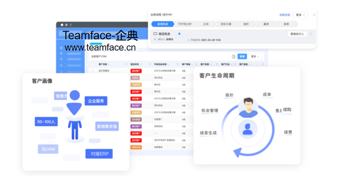Viewport: 342px width, 176px height.
Task: Click the 50-100人 tag in 客户画像
Action: (x=46, y=122)
